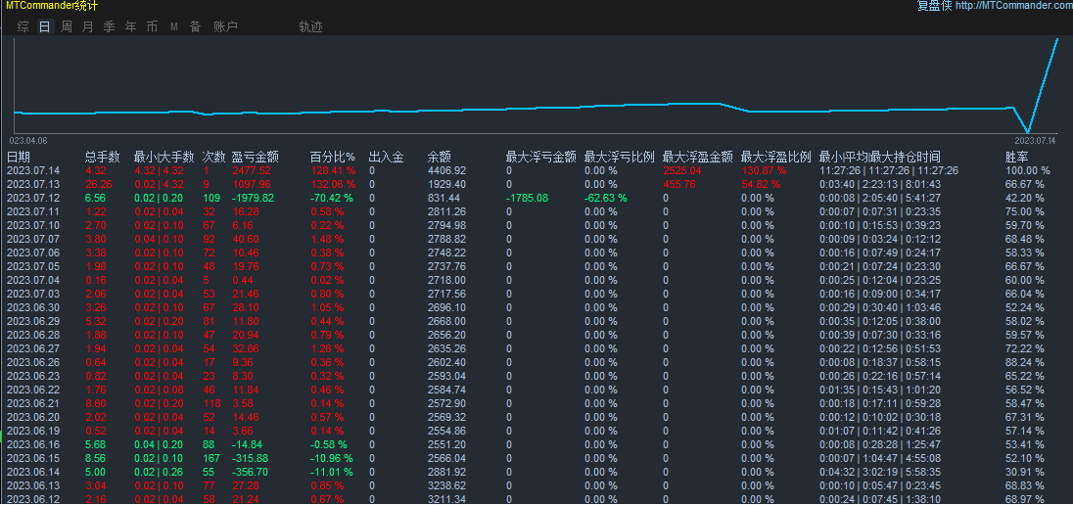The image size is (1073, 505).
Task: Click the 最小|大手数 column header
Action: (x=164, y=157)
